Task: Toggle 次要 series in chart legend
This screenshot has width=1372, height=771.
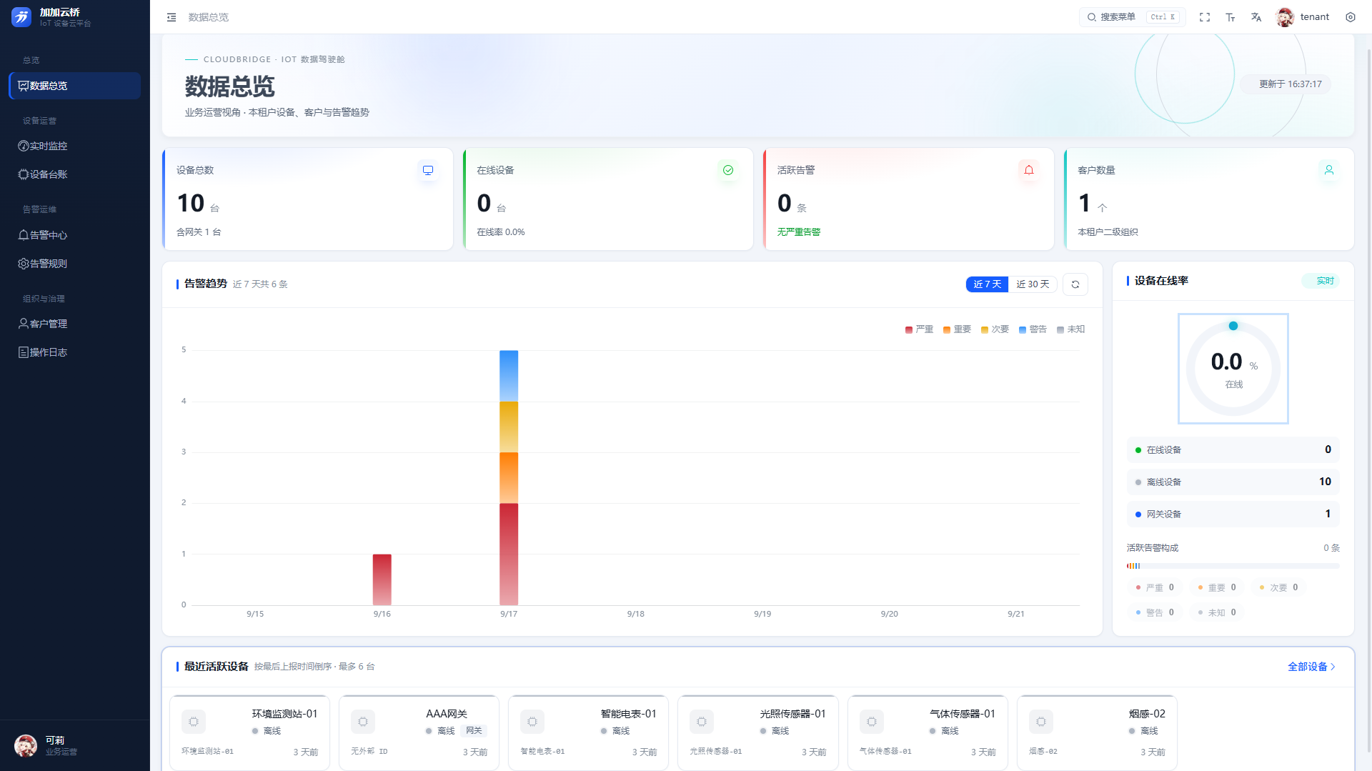Action: [995, 329]
